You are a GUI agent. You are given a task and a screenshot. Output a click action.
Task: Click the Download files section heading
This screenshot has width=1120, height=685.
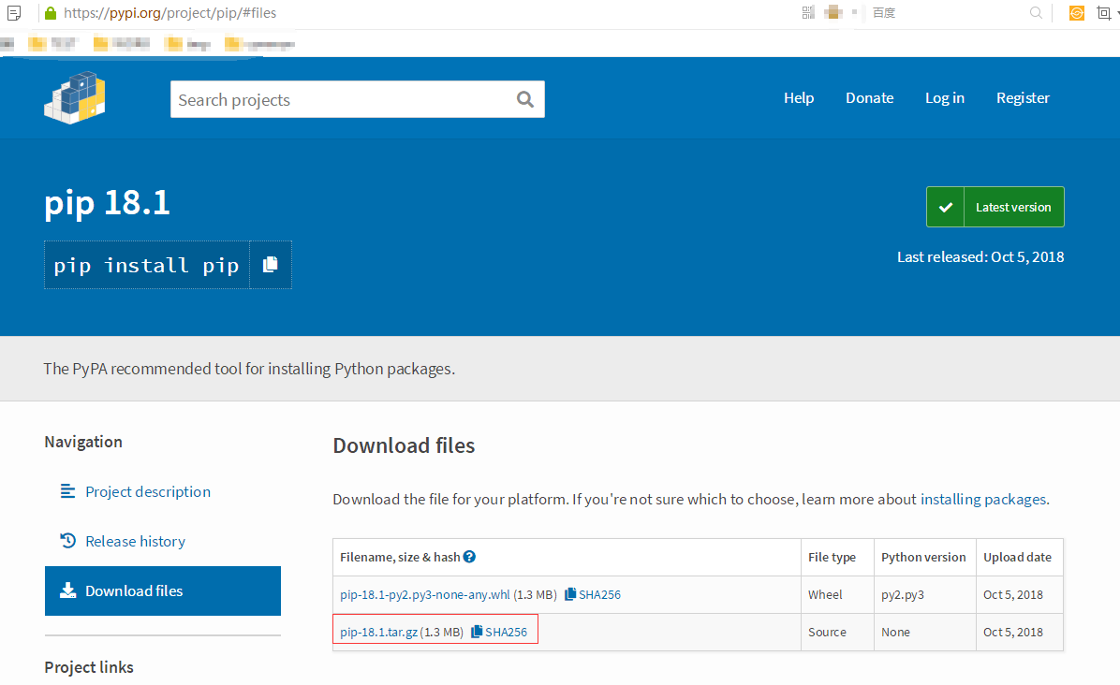point(404,445)
